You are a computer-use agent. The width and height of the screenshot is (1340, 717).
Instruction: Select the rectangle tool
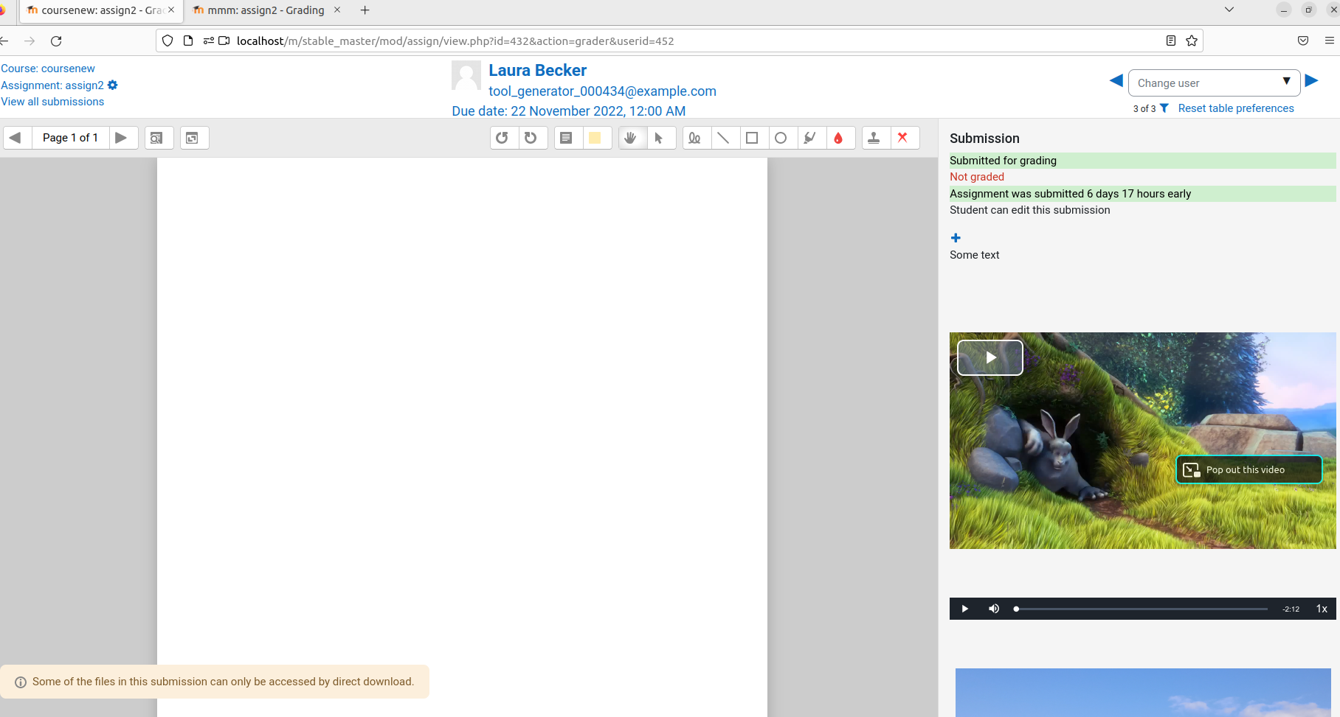pos(753,138)
